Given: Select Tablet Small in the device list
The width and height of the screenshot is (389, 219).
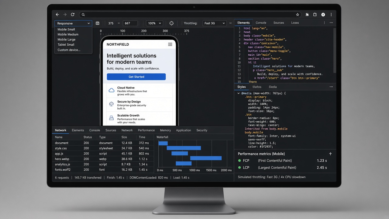Looking at the screenshot, I should (x=66, y=45).
